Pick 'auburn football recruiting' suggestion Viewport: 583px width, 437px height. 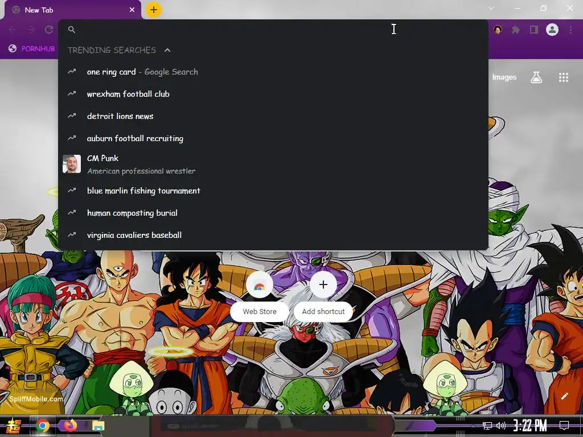273,138
